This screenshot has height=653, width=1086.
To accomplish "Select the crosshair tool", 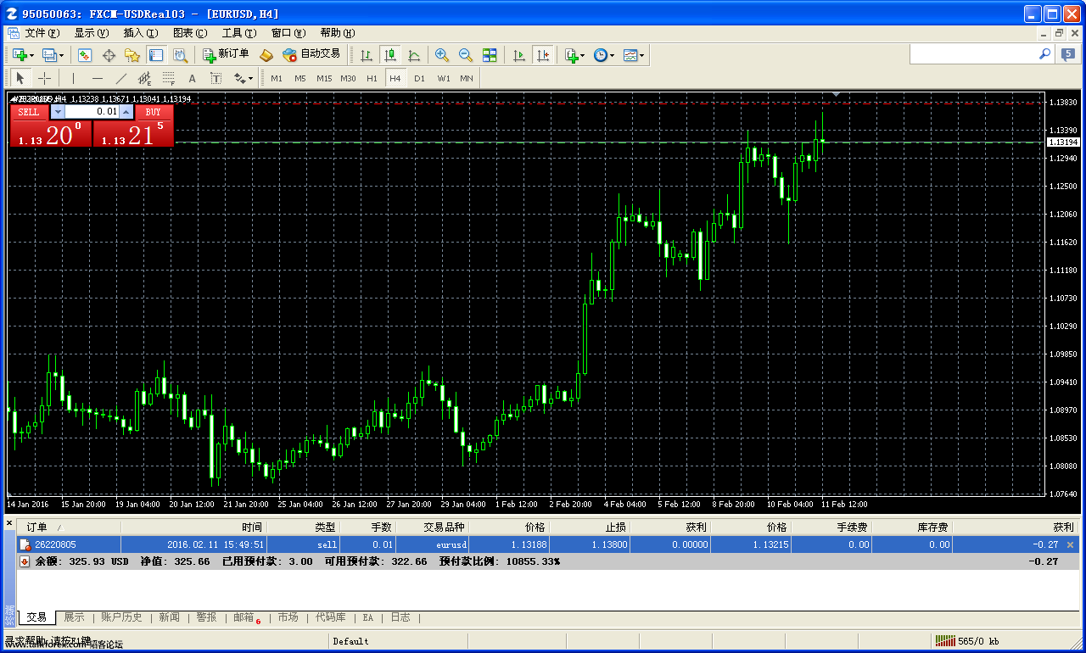I will [x=45, y=78].
